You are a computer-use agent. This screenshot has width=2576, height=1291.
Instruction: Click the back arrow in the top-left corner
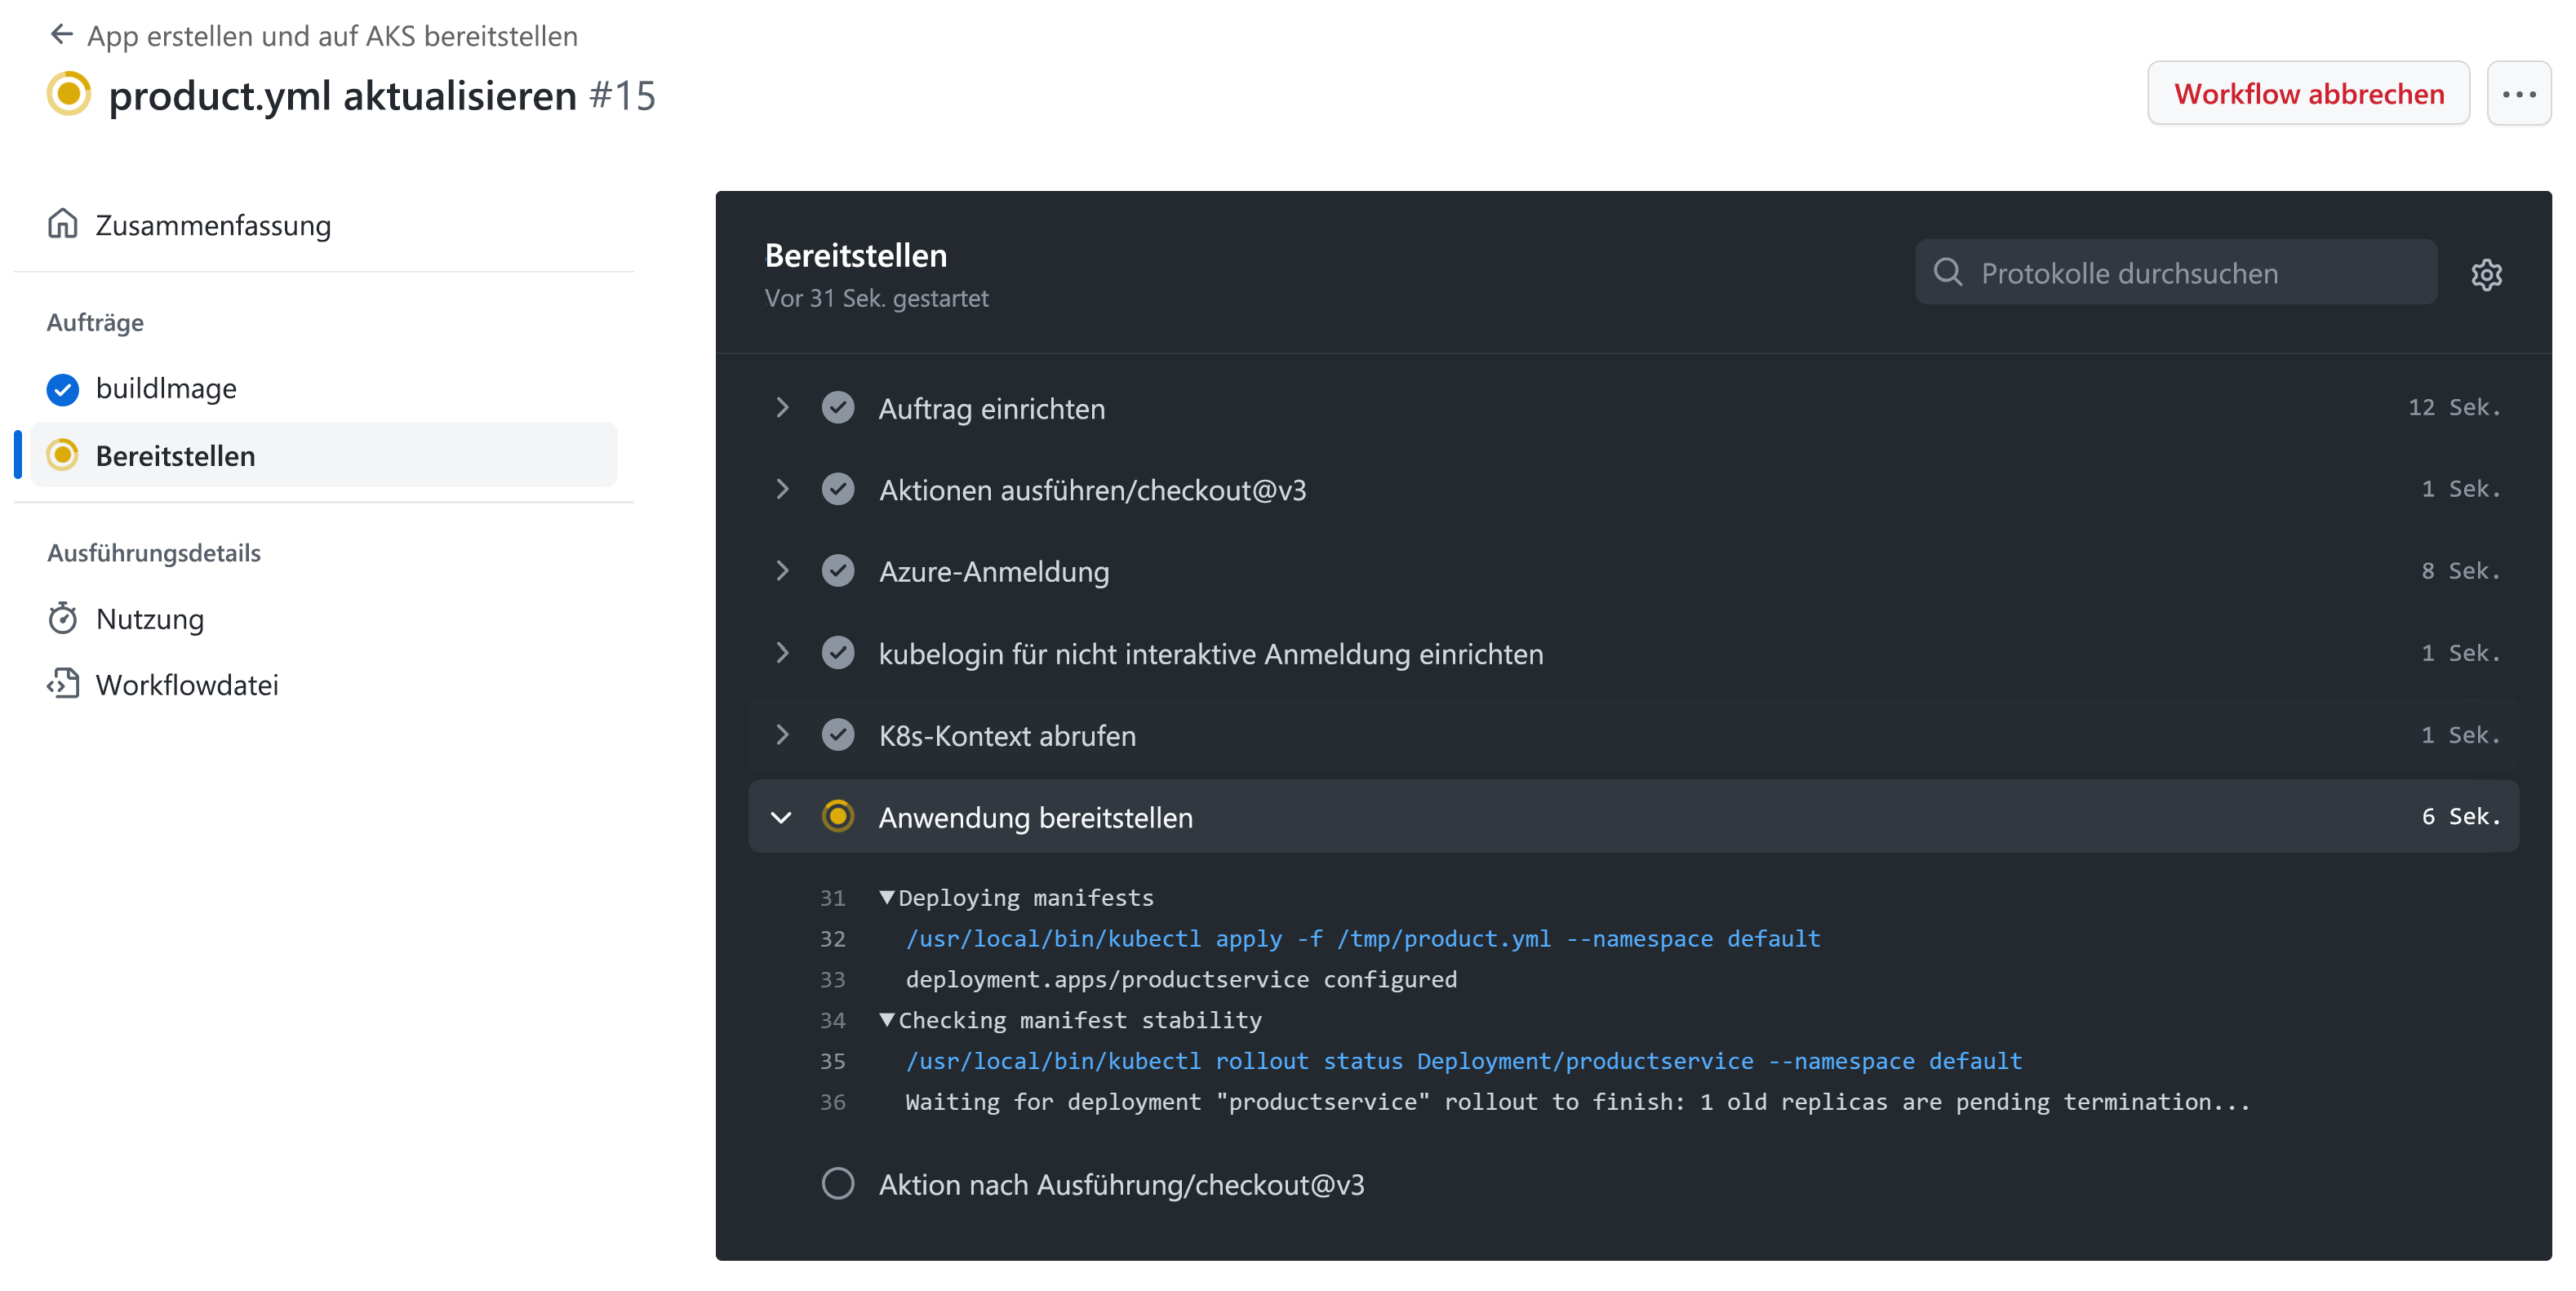[61, 34]
